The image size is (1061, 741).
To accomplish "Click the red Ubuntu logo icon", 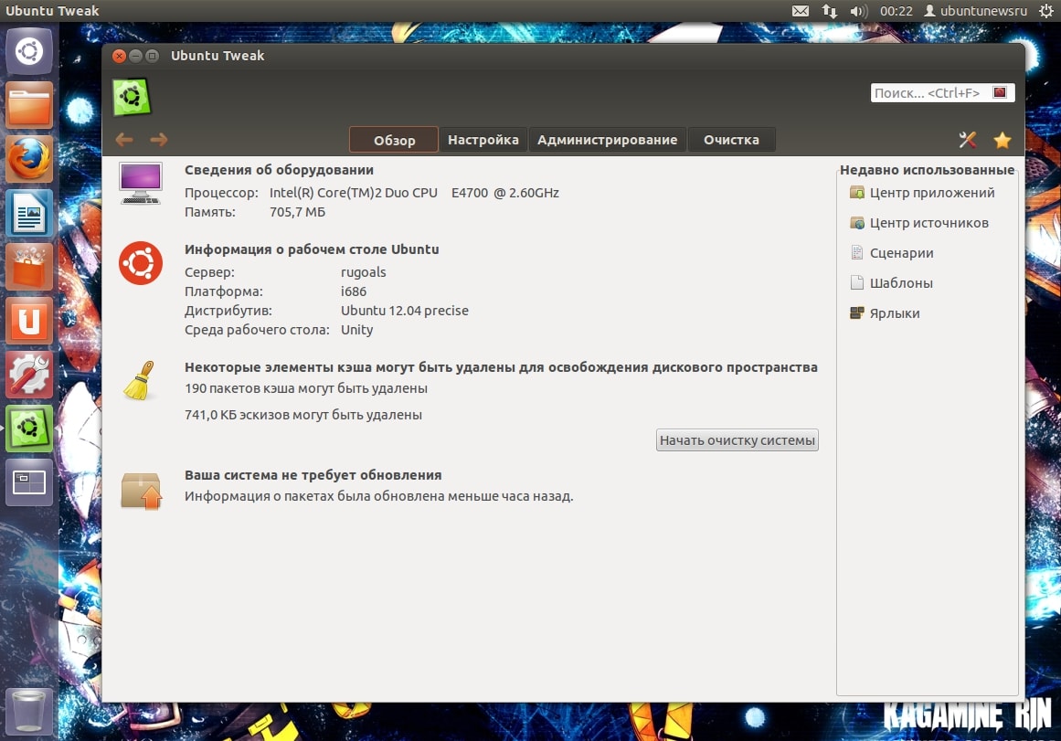I will [141, 263].
